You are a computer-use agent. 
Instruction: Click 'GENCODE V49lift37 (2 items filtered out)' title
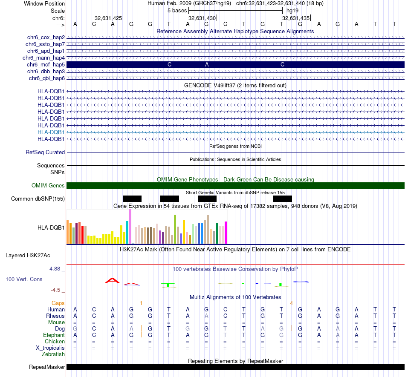[x=235, y=86]
